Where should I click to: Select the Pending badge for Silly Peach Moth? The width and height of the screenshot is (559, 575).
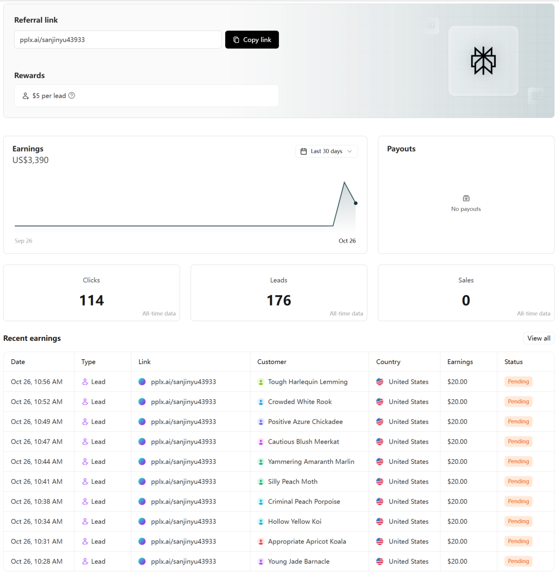pos(518,481)
